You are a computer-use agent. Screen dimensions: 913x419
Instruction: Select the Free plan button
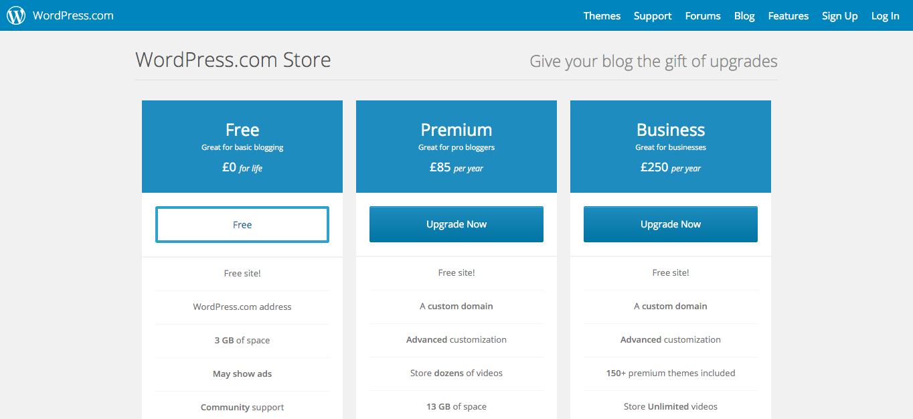click(242, 224)
